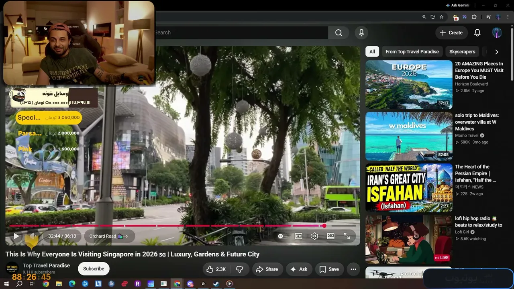Open the Create menu button
The height and width of the screenshot is (289, 514).
pos(451,33)
